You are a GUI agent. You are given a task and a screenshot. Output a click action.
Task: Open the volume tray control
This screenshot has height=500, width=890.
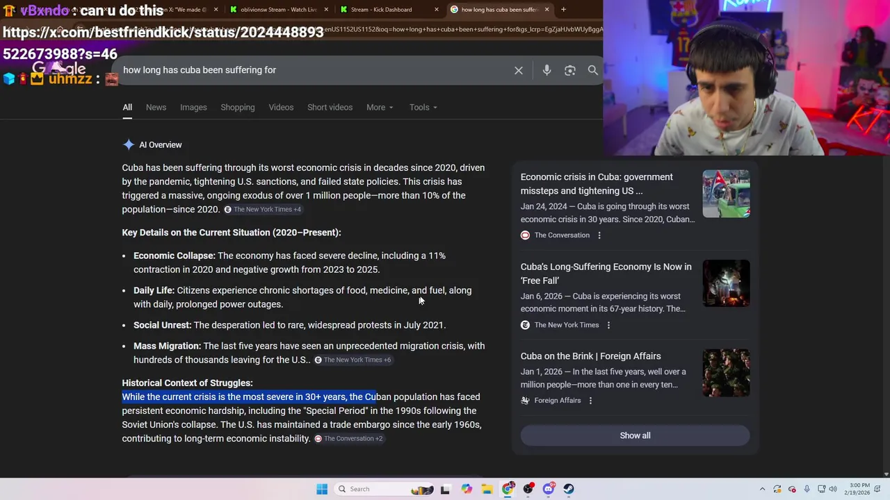point(833,489)
